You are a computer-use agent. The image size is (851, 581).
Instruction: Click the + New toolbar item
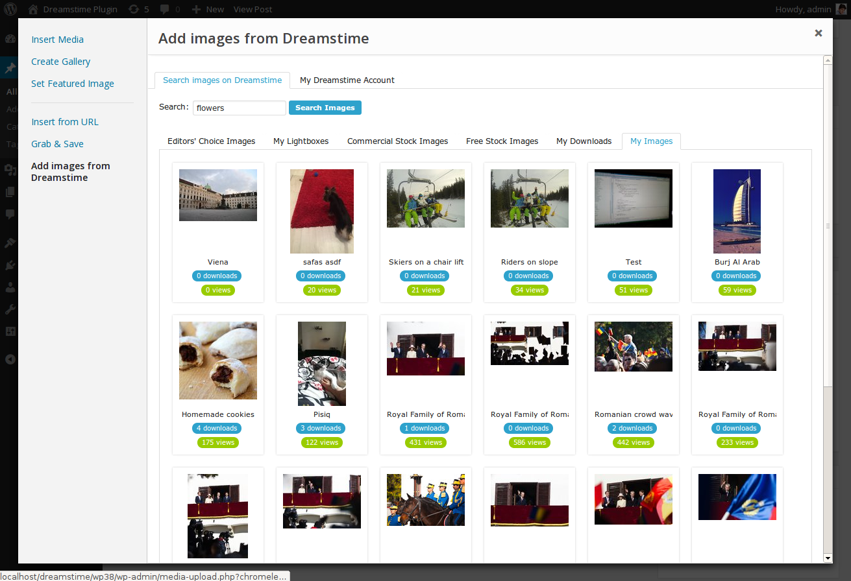tap(209, 9)
